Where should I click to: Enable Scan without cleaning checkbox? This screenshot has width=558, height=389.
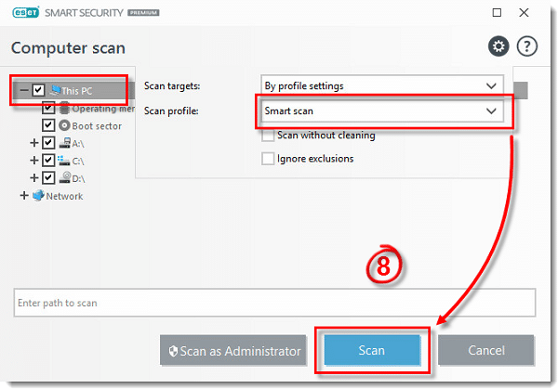(x=268, y=136)
